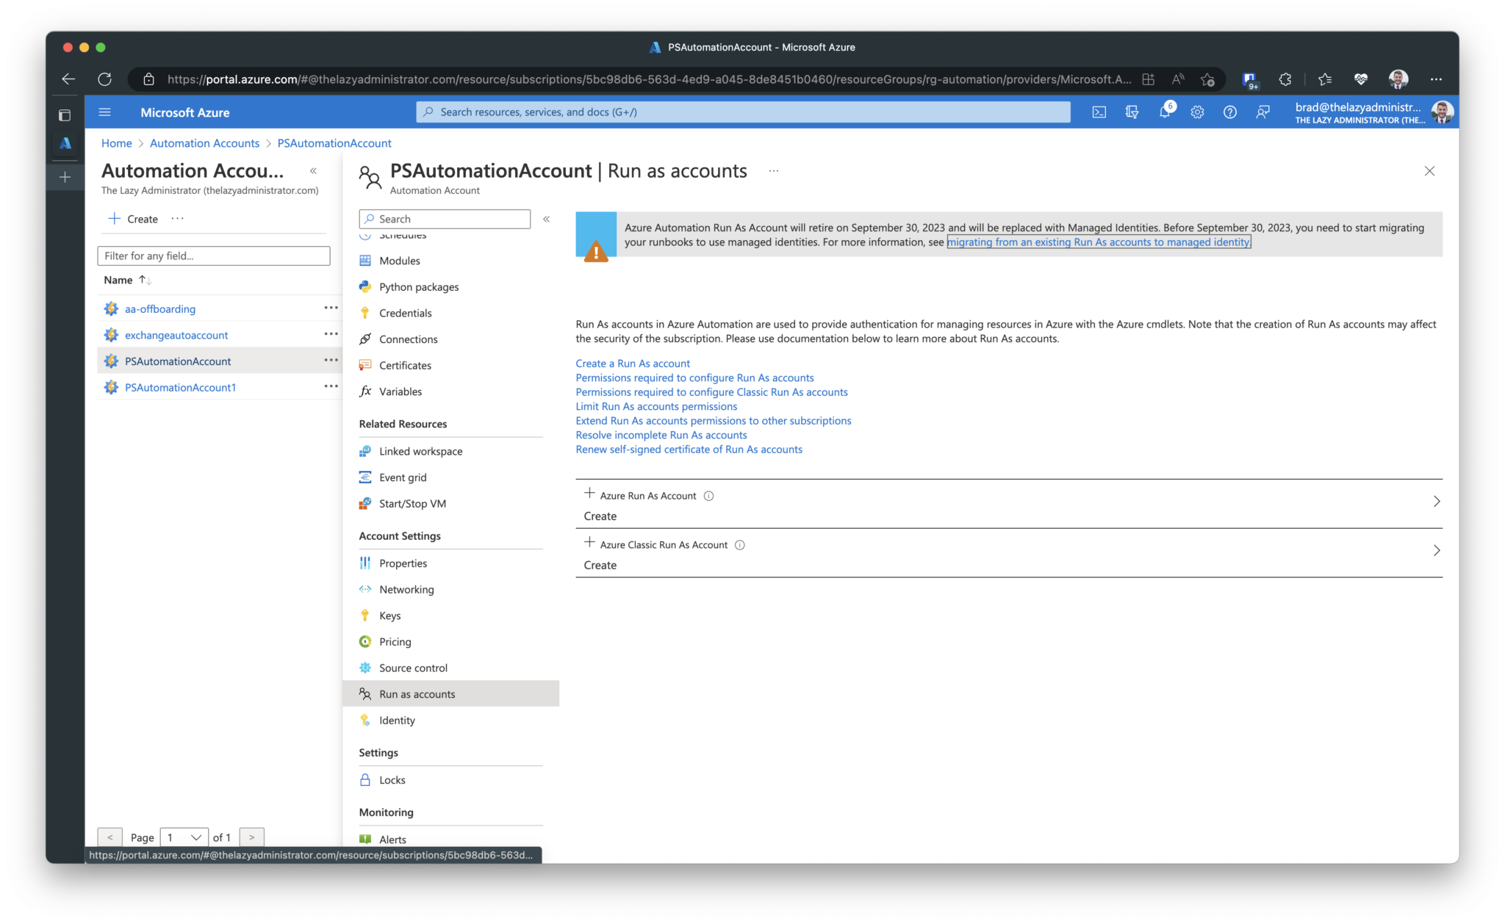Reload the page with the refresh icon

(104, 79)
